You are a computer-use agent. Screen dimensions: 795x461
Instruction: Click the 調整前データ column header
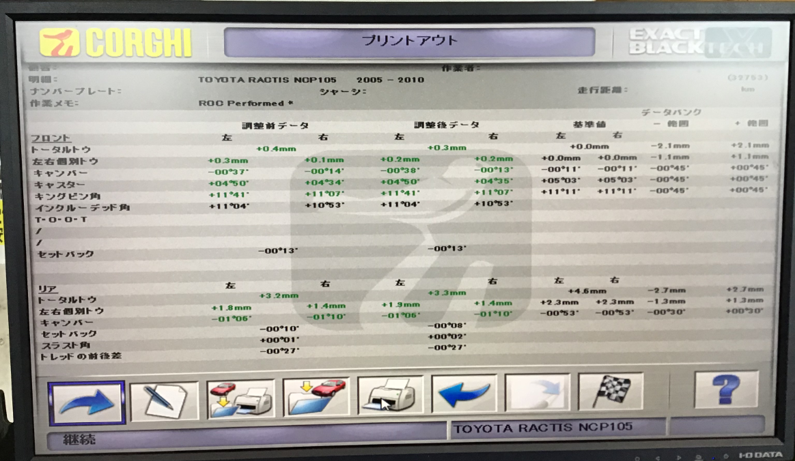point(275,125)
